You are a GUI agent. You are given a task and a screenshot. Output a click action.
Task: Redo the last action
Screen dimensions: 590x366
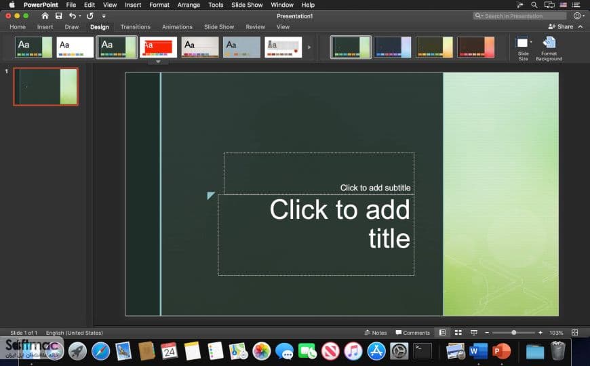90,16
